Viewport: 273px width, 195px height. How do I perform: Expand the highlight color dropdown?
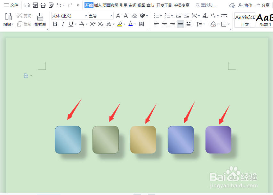124,24
